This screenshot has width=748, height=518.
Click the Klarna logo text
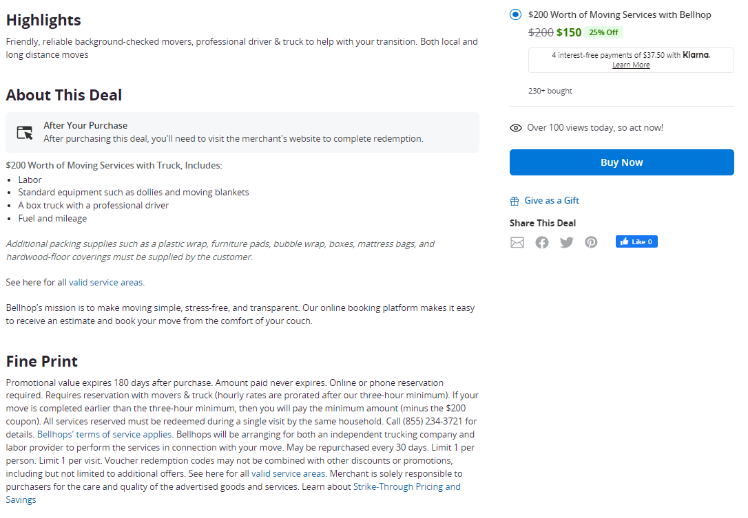(x=696, y=55)
